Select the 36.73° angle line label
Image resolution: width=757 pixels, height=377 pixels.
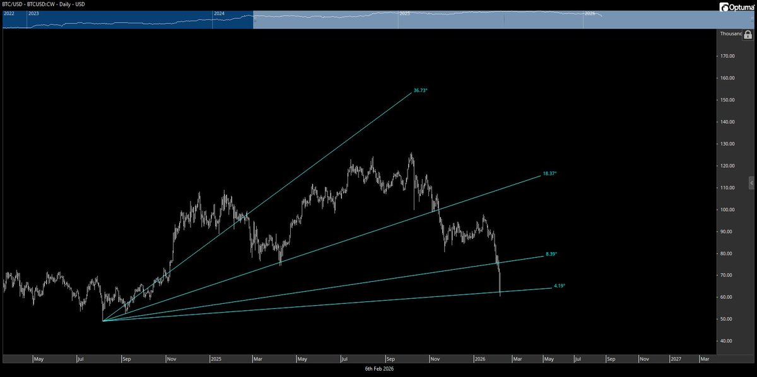420,91
